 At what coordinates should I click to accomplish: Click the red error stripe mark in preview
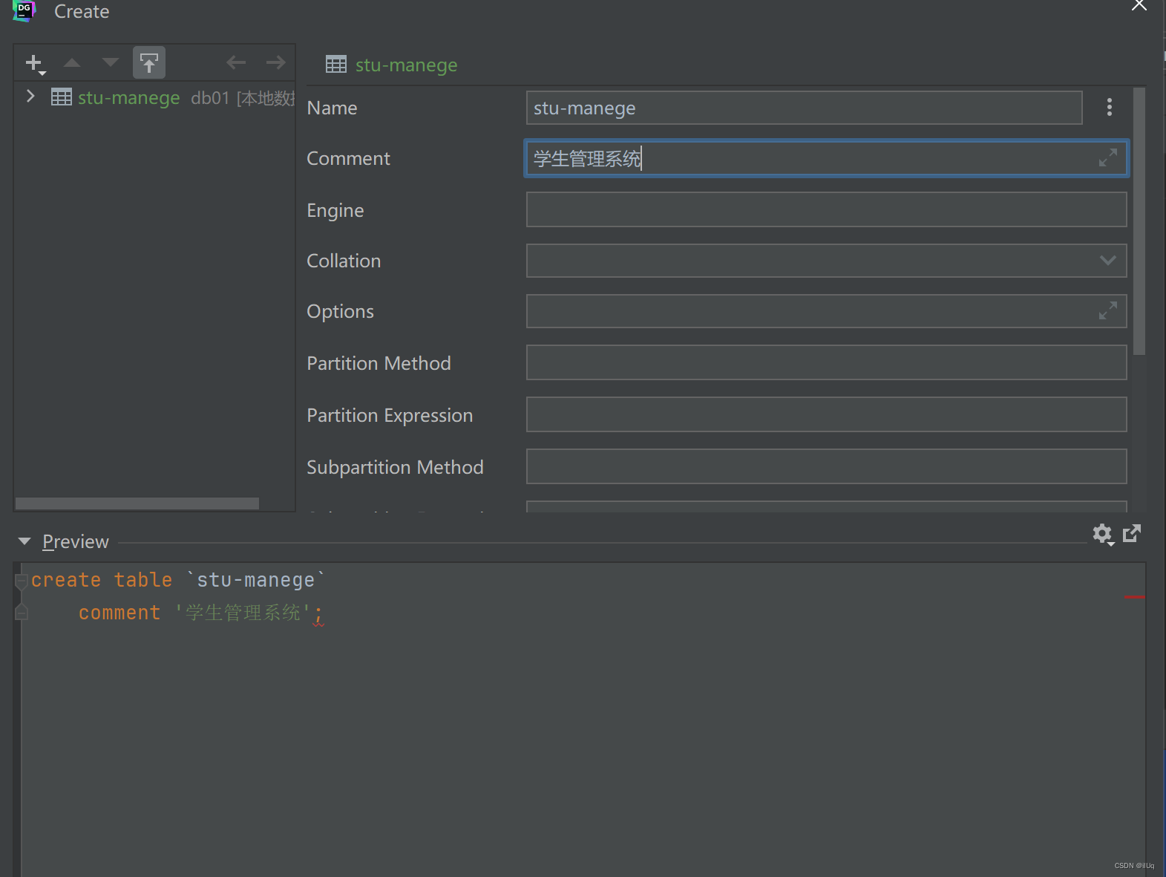point(1134,596)
